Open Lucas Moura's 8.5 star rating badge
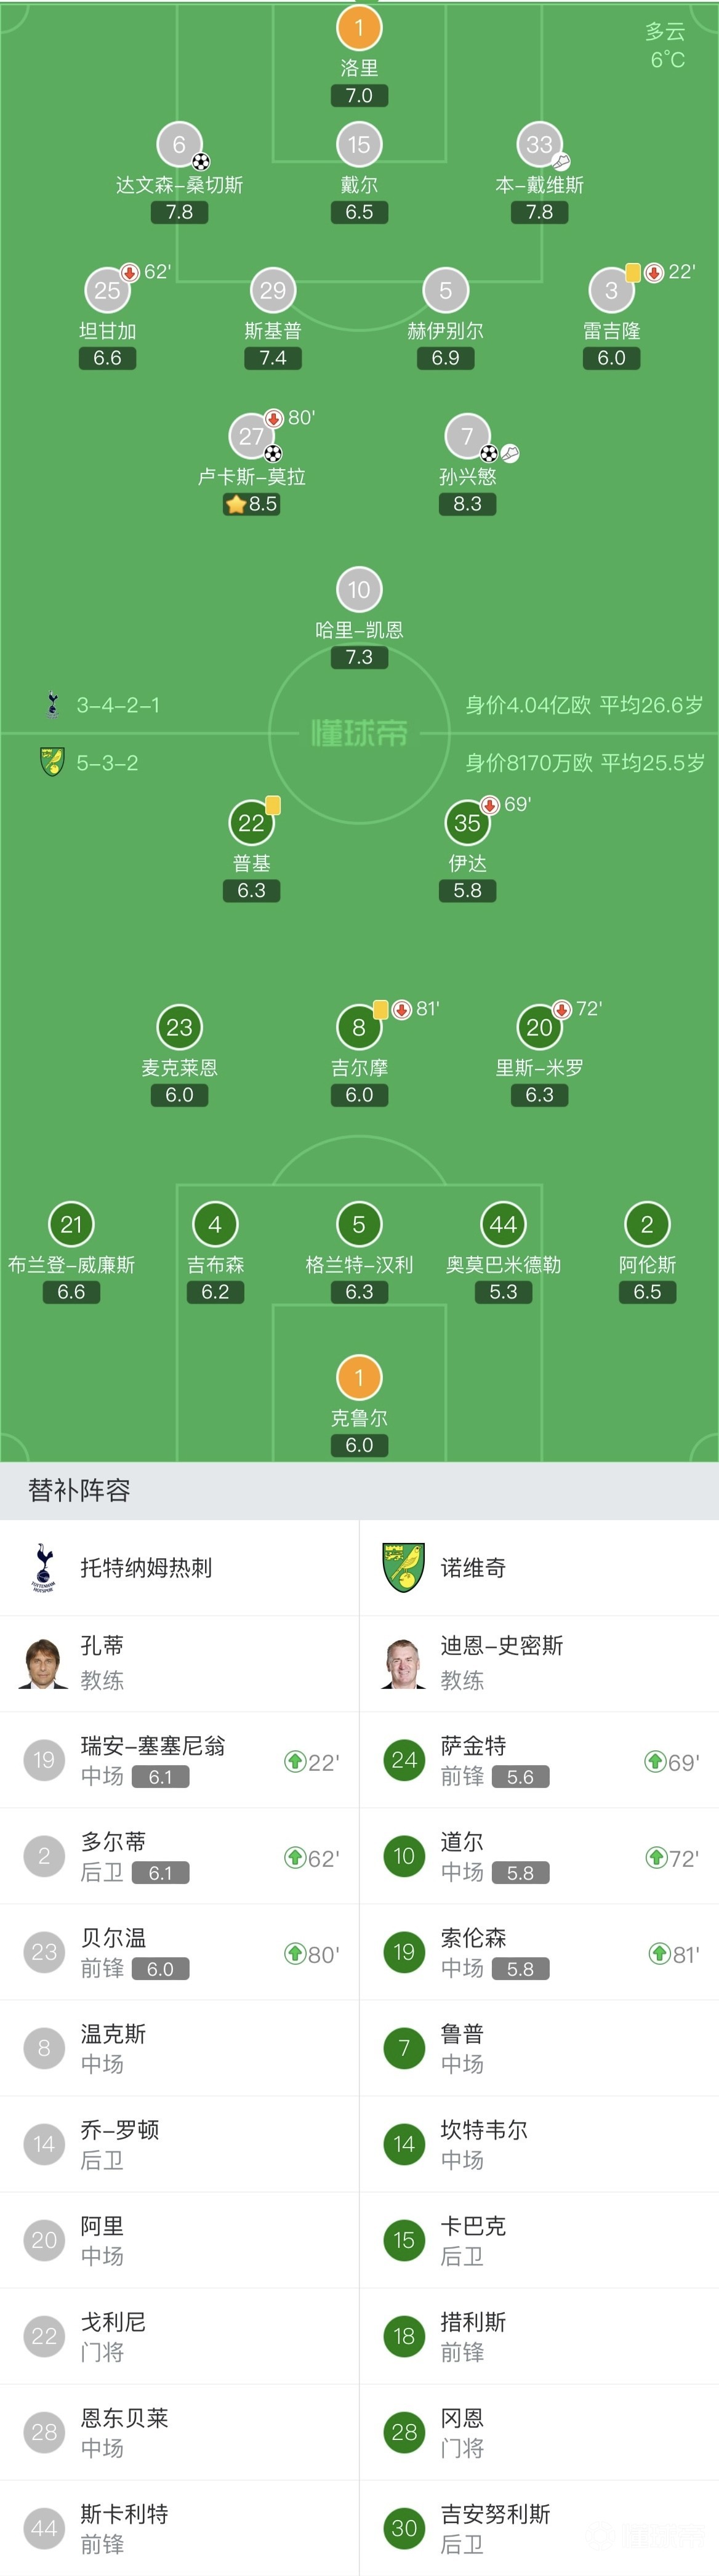 (251, 504)
